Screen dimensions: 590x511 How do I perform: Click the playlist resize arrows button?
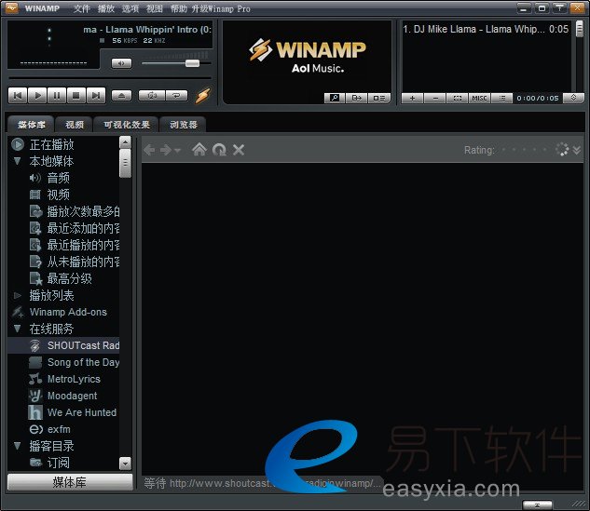tap(573, 98)
